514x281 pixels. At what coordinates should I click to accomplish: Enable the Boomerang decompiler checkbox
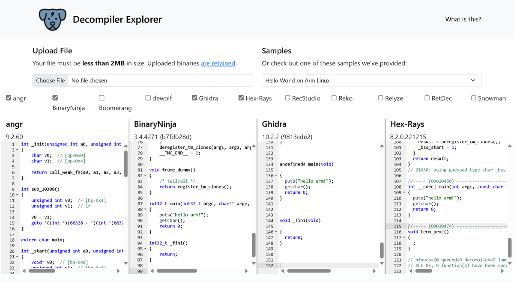(x=102, y=98)
